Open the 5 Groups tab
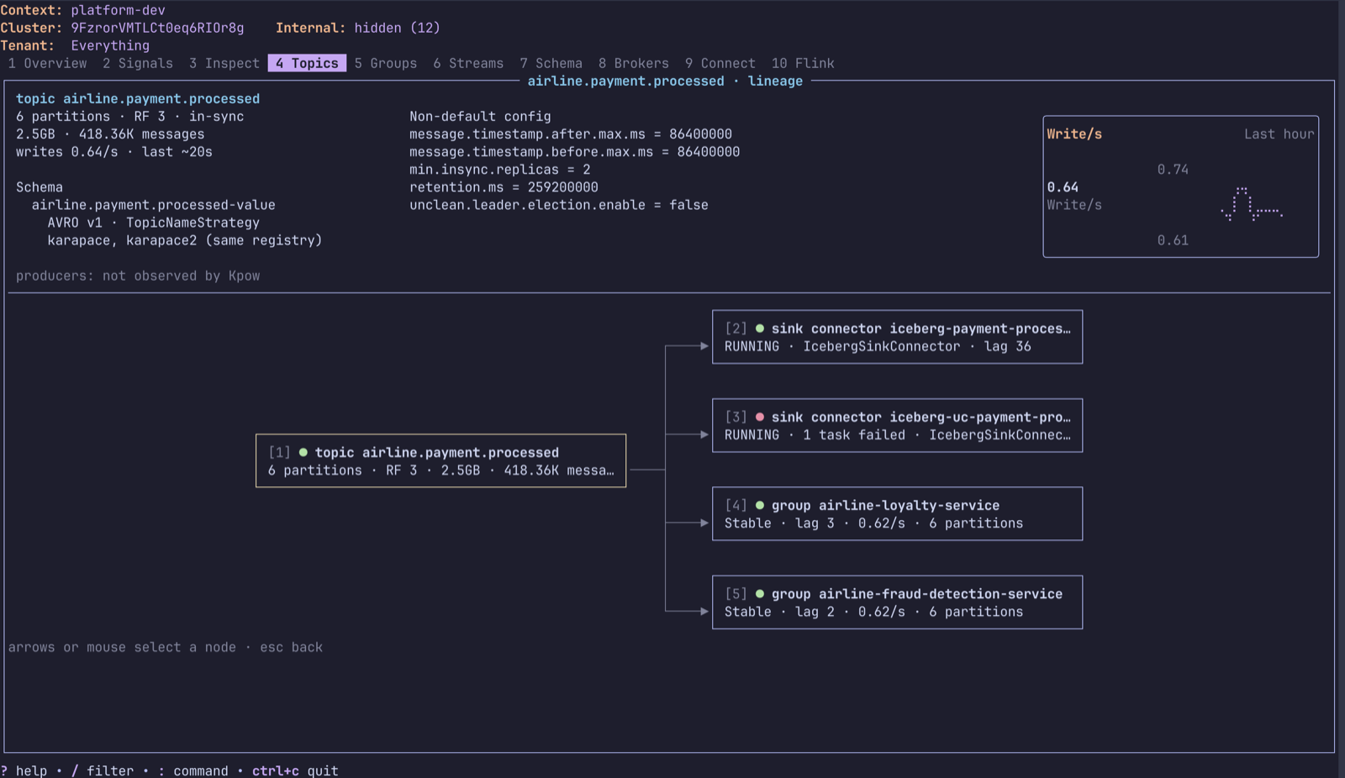Image resolution: width=1345 pixels, height=778 pixels. coord(386,63)
